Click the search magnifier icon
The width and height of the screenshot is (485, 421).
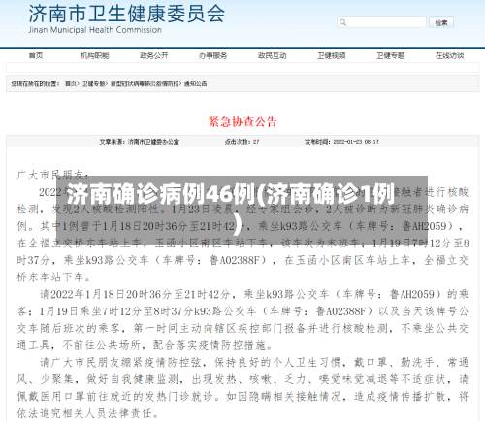point(342,22)
